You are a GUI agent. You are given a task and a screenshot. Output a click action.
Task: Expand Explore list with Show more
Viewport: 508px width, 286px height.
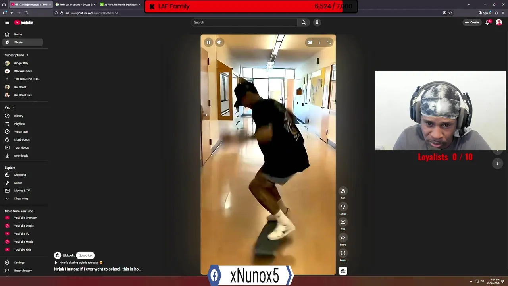click(23, 199)
